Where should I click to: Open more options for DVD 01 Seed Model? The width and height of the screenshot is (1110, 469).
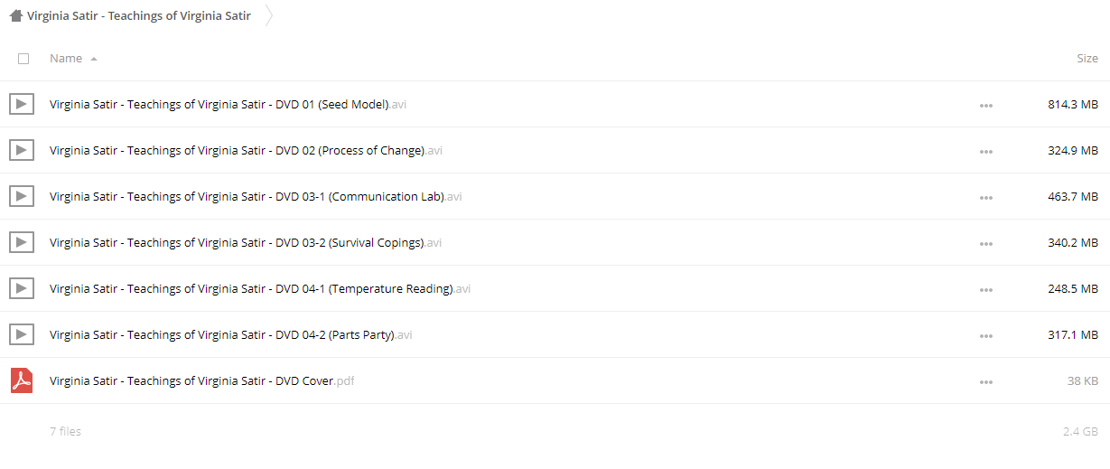pyautogui.click(x=985, y=105)
